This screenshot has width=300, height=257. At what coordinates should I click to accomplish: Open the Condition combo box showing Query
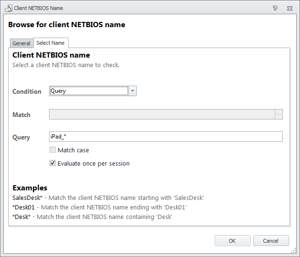click(x=93, y=91)
